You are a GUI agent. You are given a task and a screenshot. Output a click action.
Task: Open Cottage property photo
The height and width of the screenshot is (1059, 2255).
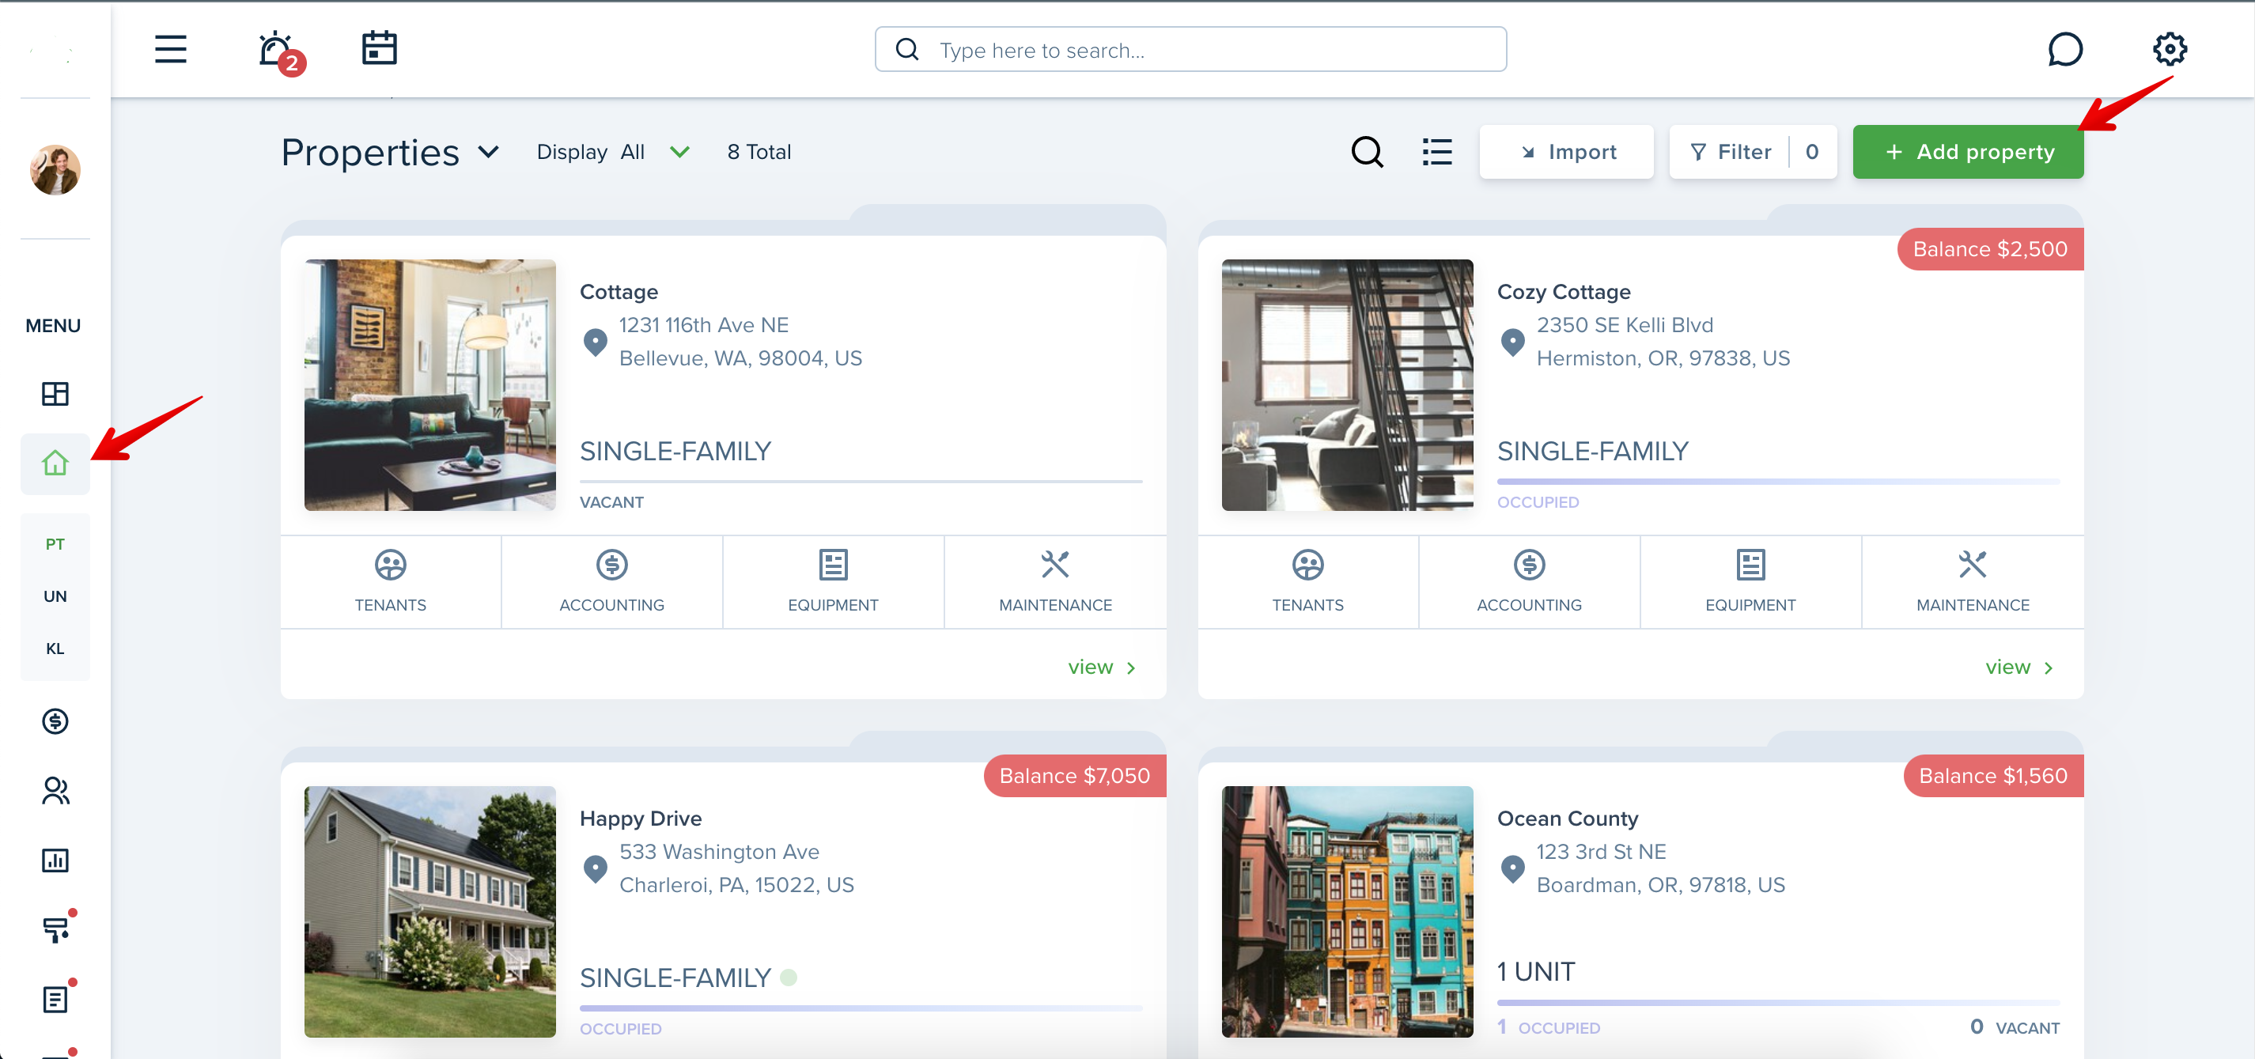429,385
